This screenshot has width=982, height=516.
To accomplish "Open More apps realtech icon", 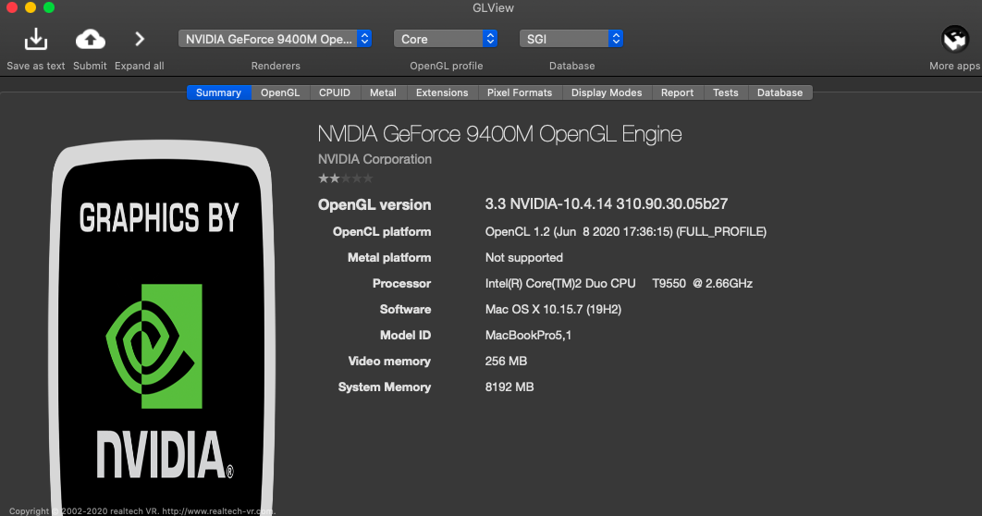I will [955, 39].
